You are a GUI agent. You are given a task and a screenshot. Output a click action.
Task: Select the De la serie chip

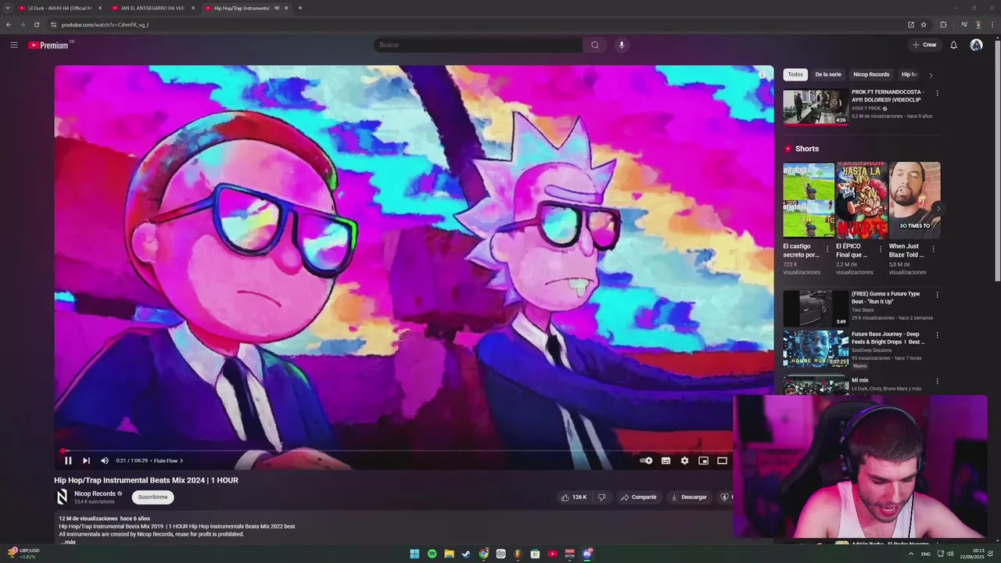[828, 74]
